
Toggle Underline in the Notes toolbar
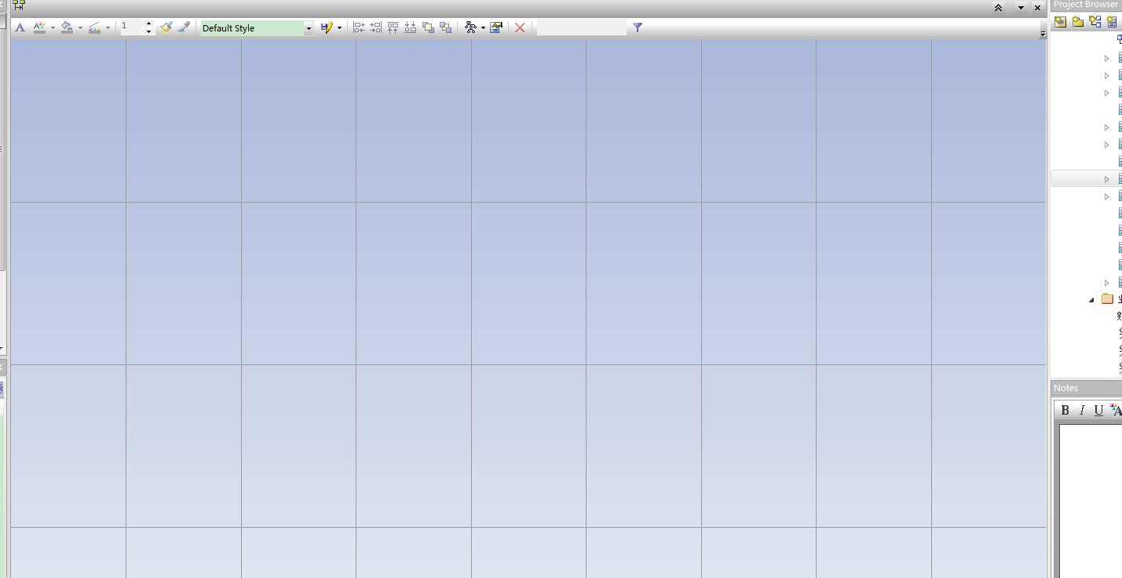[x=1098, y=410]
